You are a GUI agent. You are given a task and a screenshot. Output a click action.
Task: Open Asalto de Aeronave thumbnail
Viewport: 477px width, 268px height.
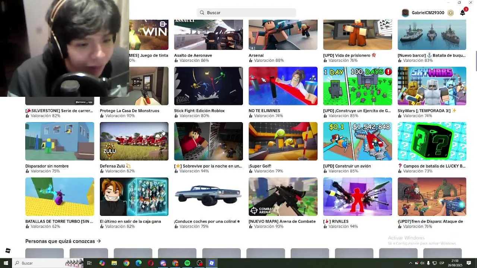pyautogui.click(x=208, y=35)
